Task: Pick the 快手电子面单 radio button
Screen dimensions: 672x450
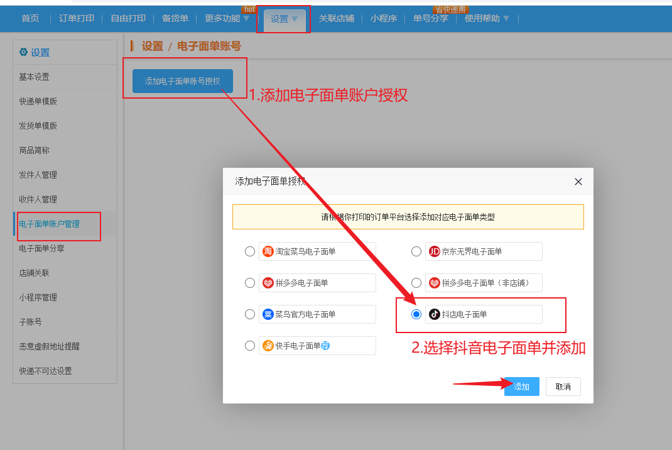Action: coord(250,346)
